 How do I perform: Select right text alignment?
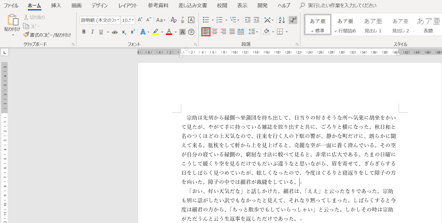[x=223, y=32]
